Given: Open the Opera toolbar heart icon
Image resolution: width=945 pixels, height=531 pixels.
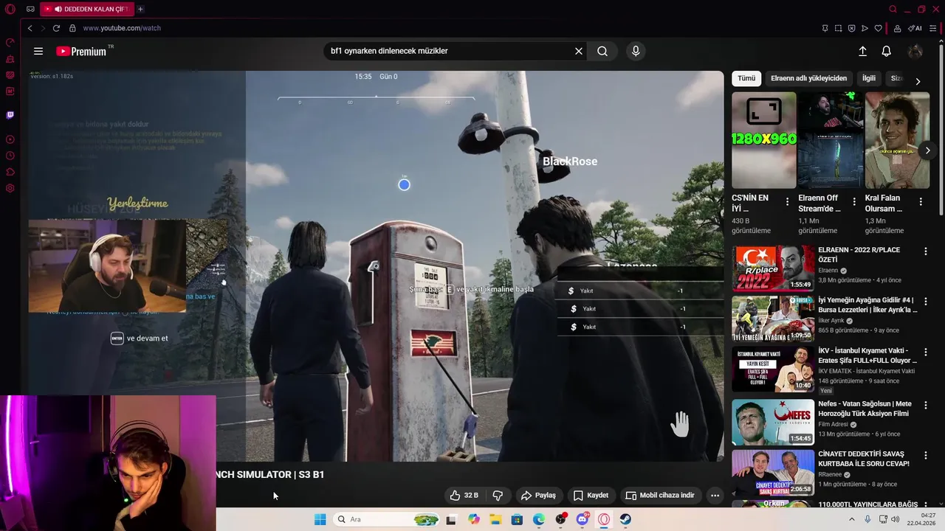Looking at the screenshot, I should 878,28.
